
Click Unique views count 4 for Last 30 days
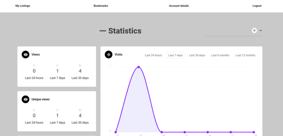tap(80, 116)
